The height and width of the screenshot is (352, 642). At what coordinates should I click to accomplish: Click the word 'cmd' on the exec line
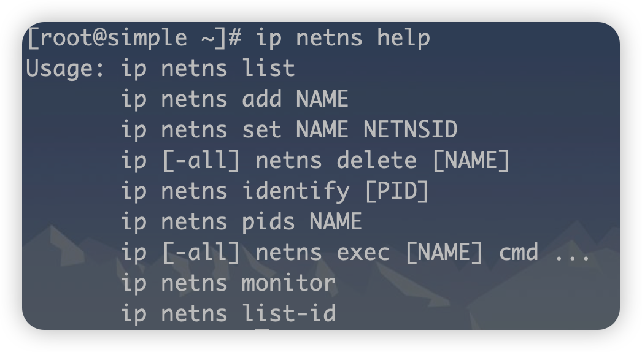(x=518, y=253)
